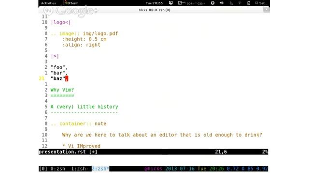The image size is (309, 173).
Task: Open the volume speaker icon
Action: (222, 3)
